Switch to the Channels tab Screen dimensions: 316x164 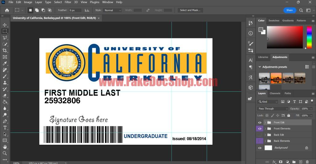pyautogui.click(x=275, y=93)
